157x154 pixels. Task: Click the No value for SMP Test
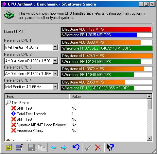coord(74,108)
